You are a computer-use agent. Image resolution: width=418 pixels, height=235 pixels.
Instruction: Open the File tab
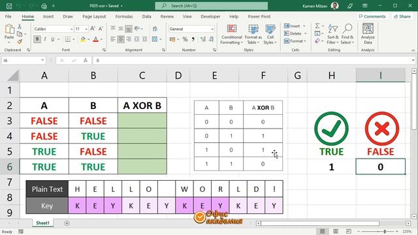(x=8, y=16)
